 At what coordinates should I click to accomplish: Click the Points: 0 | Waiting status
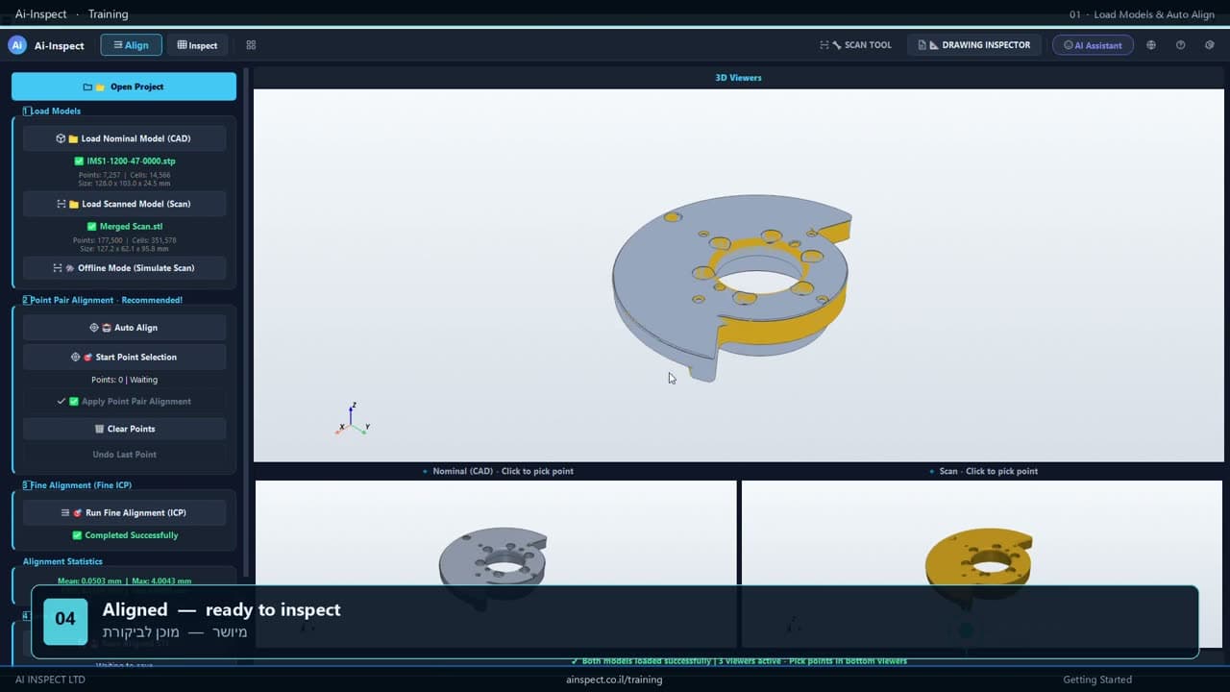tap(124, 380)
